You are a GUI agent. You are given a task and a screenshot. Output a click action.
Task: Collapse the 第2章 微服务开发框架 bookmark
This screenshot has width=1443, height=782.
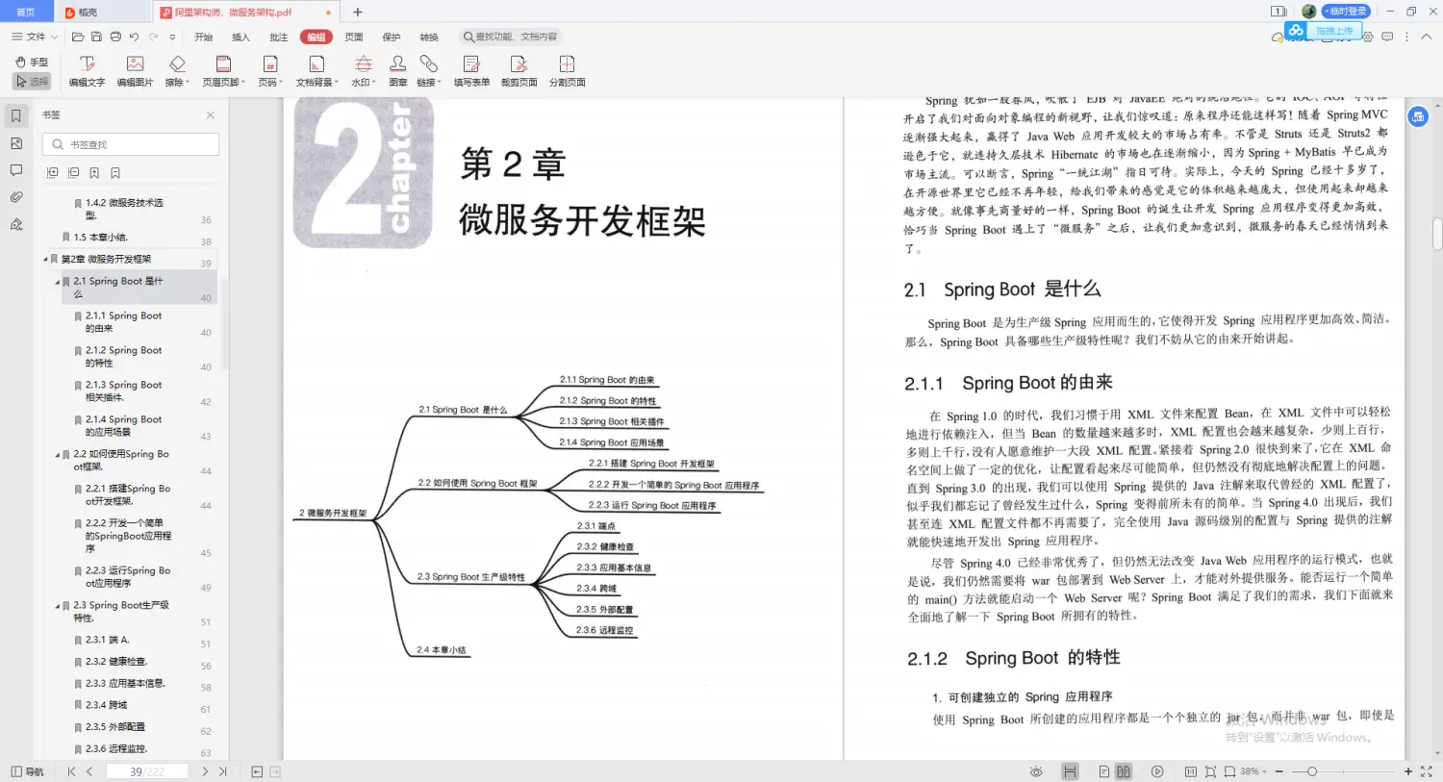click(x=45, y=259)
